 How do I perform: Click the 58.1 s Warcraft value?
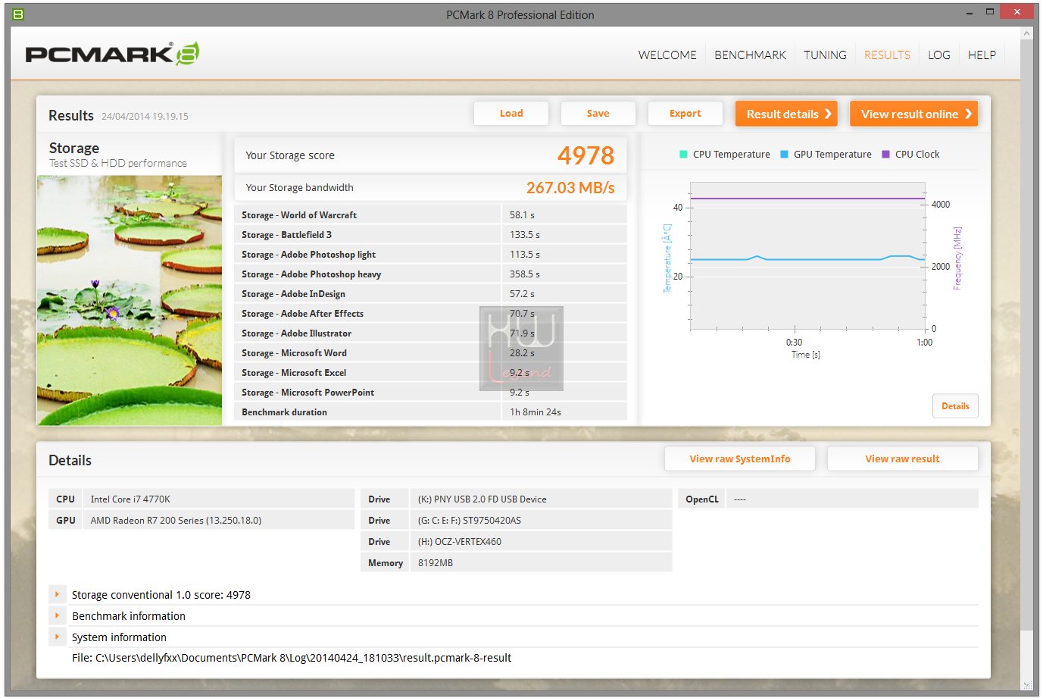[522, 215]
